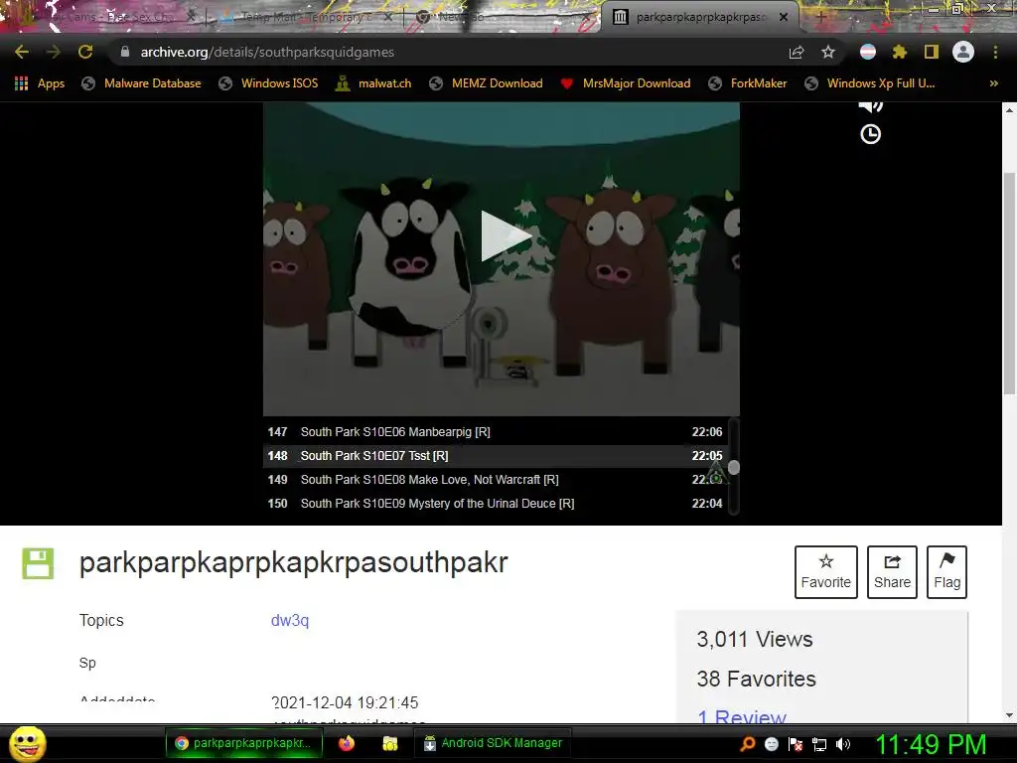
Task: Select playlist track 147 Manbearpig
Action: click(x=496, y=432)
